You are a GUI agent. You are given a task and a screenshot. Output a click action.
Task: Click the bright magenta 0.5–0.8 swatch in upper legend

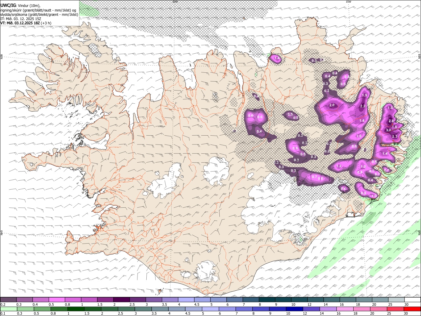click(57, 300)
